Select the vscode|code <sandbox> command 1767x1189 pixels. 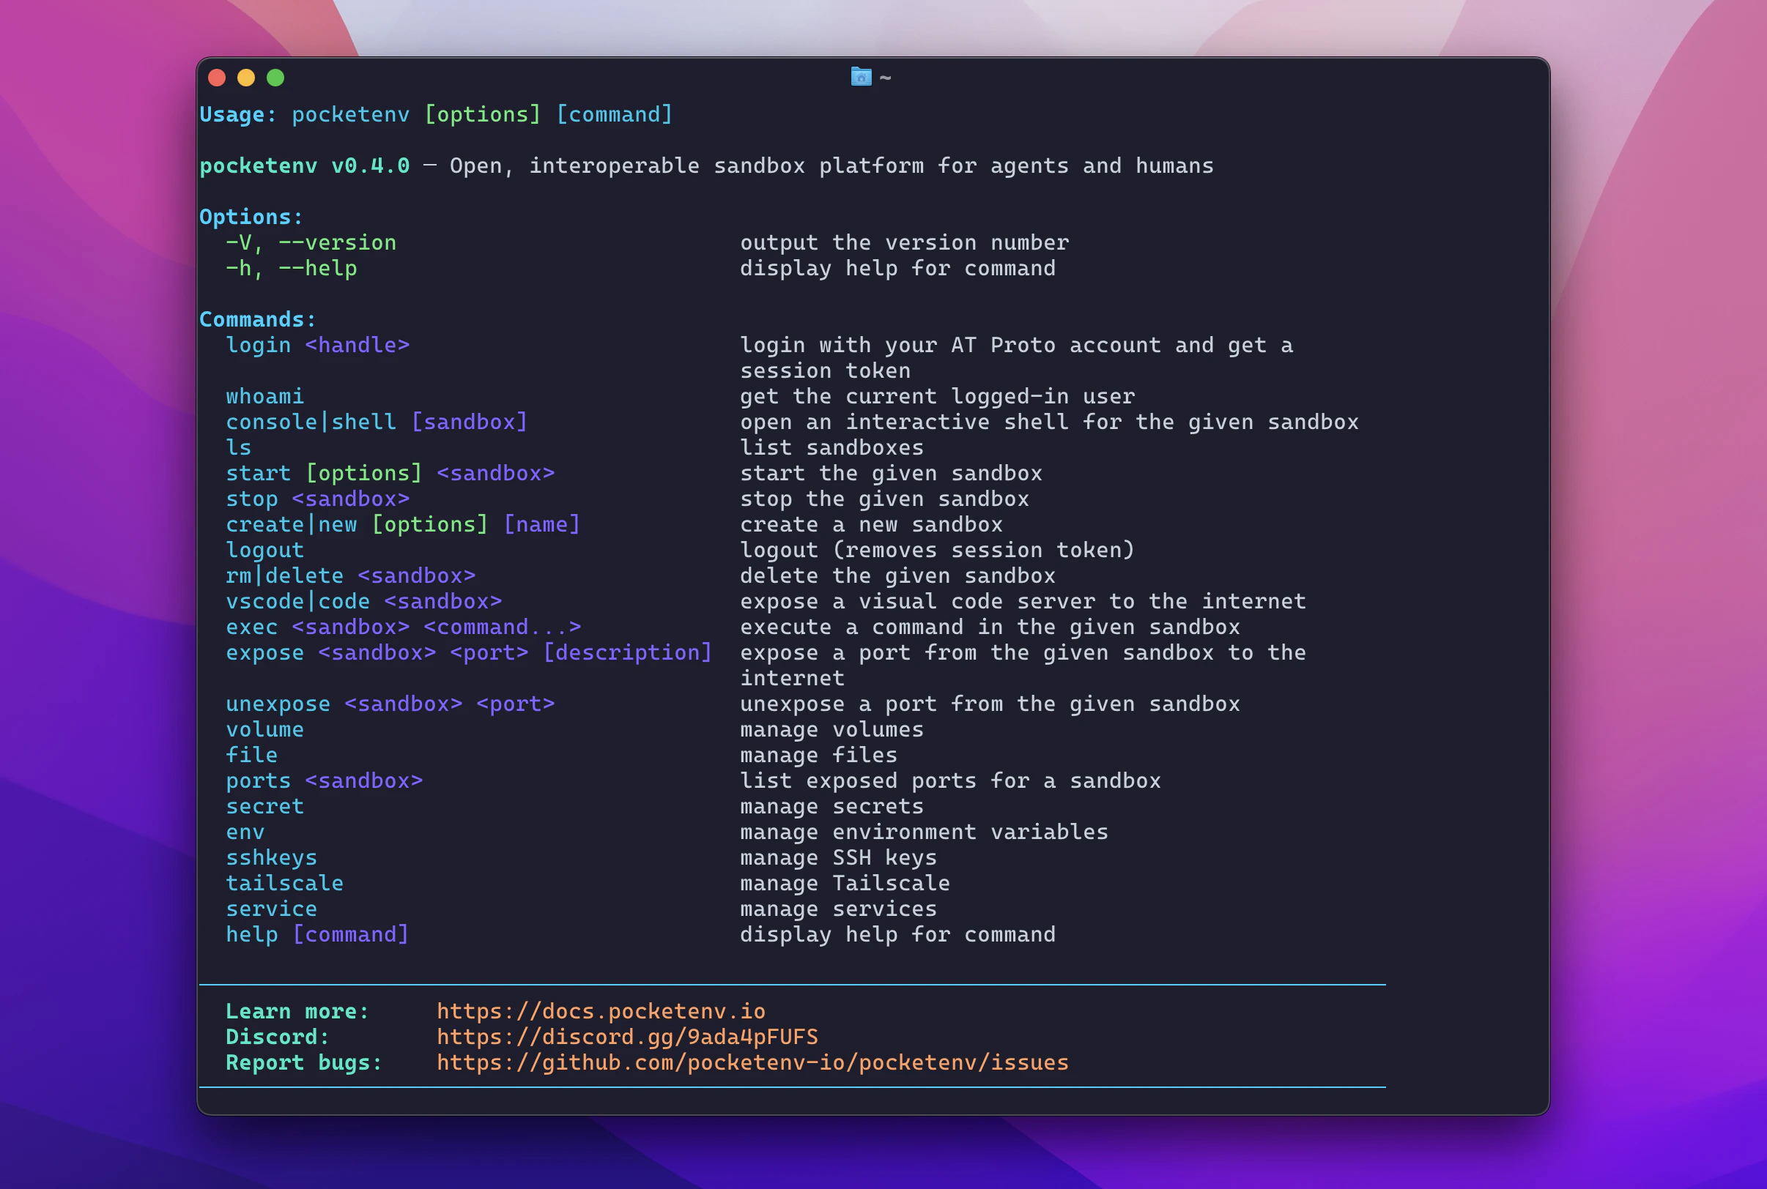364,600
